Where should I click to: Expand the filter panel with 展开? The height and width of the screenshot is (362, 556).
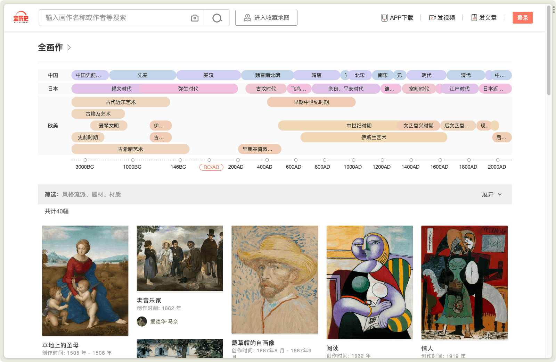coord(491,194)
